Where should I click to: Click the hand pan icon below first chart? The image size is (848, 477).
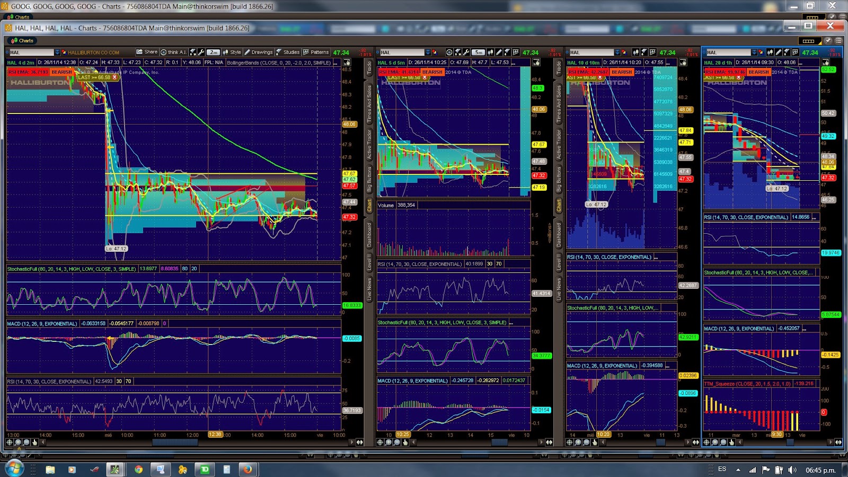36,442
